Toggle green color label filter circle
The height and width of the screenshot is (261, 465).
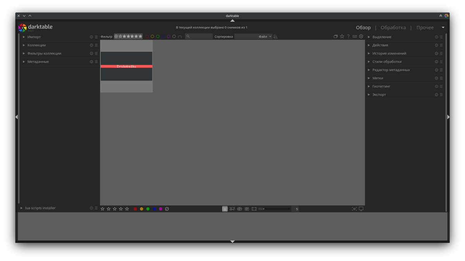[x=158, y=36]
